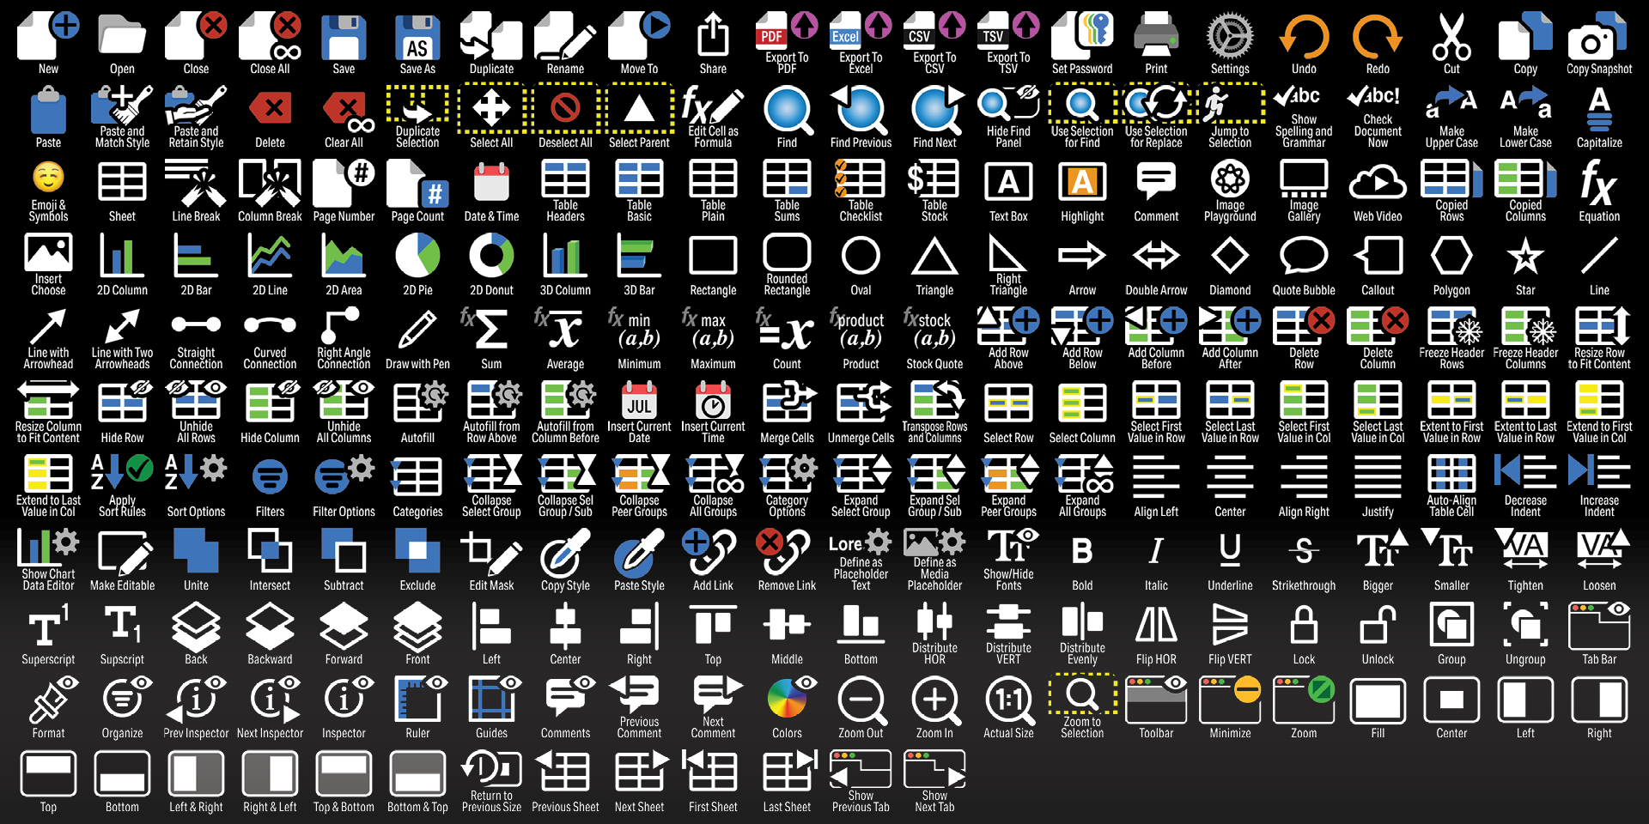Click the Export To PDF icon
Image resolution: width=1649 pixels, height=824 pixels.
pyautogui.click(x=787, y=31)
